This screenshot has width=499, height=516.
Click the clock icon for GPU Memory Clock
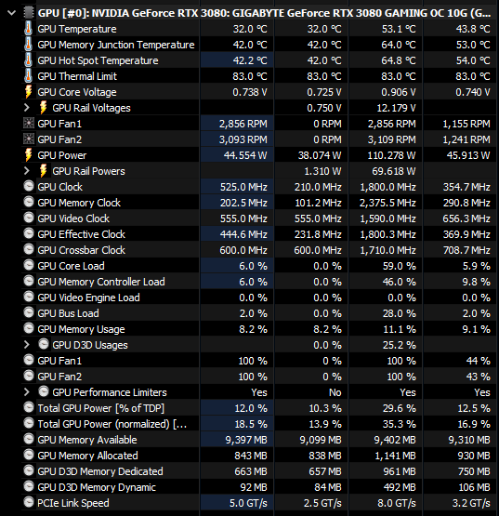point(29,202)
